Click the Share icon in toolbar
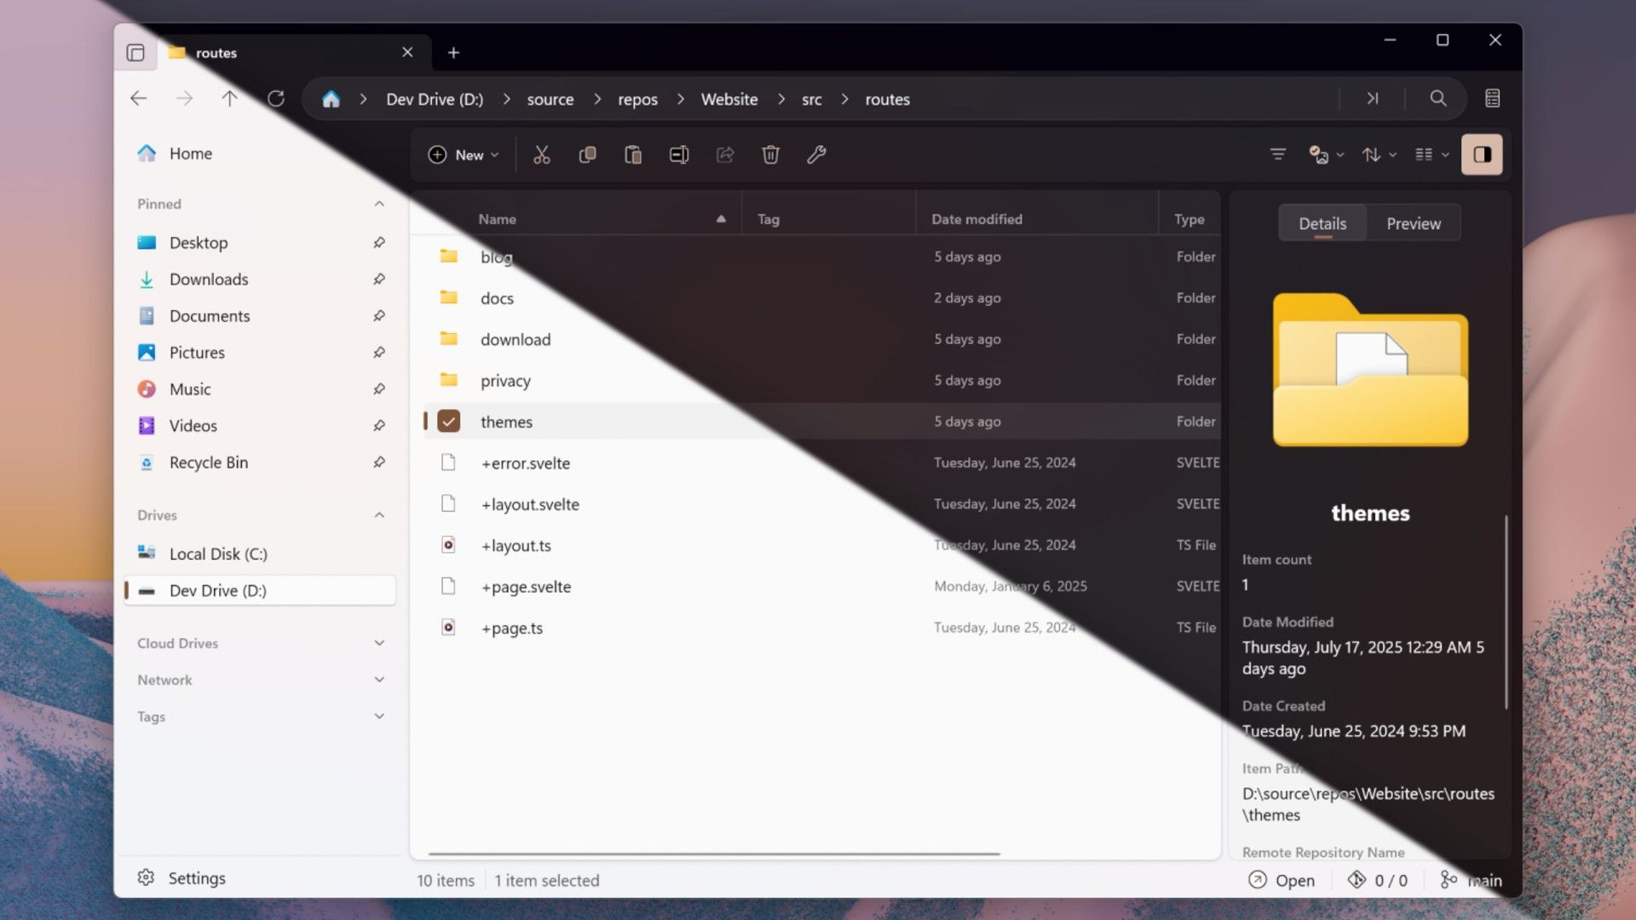This screenshot has height=920, width=1636. pos(725,154)
